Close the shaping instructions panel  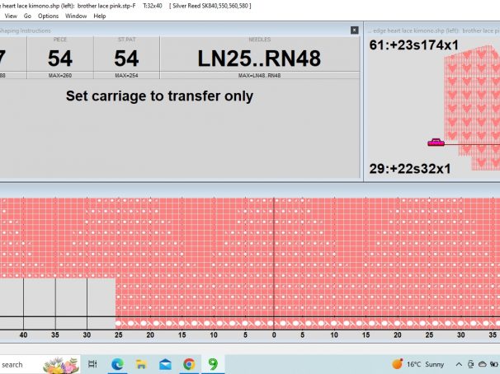tap(355, 28)
